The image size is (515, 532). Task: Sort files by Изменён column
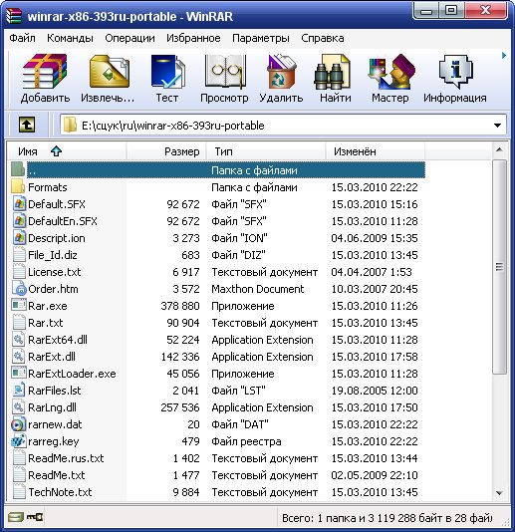[x=375, y=151]
